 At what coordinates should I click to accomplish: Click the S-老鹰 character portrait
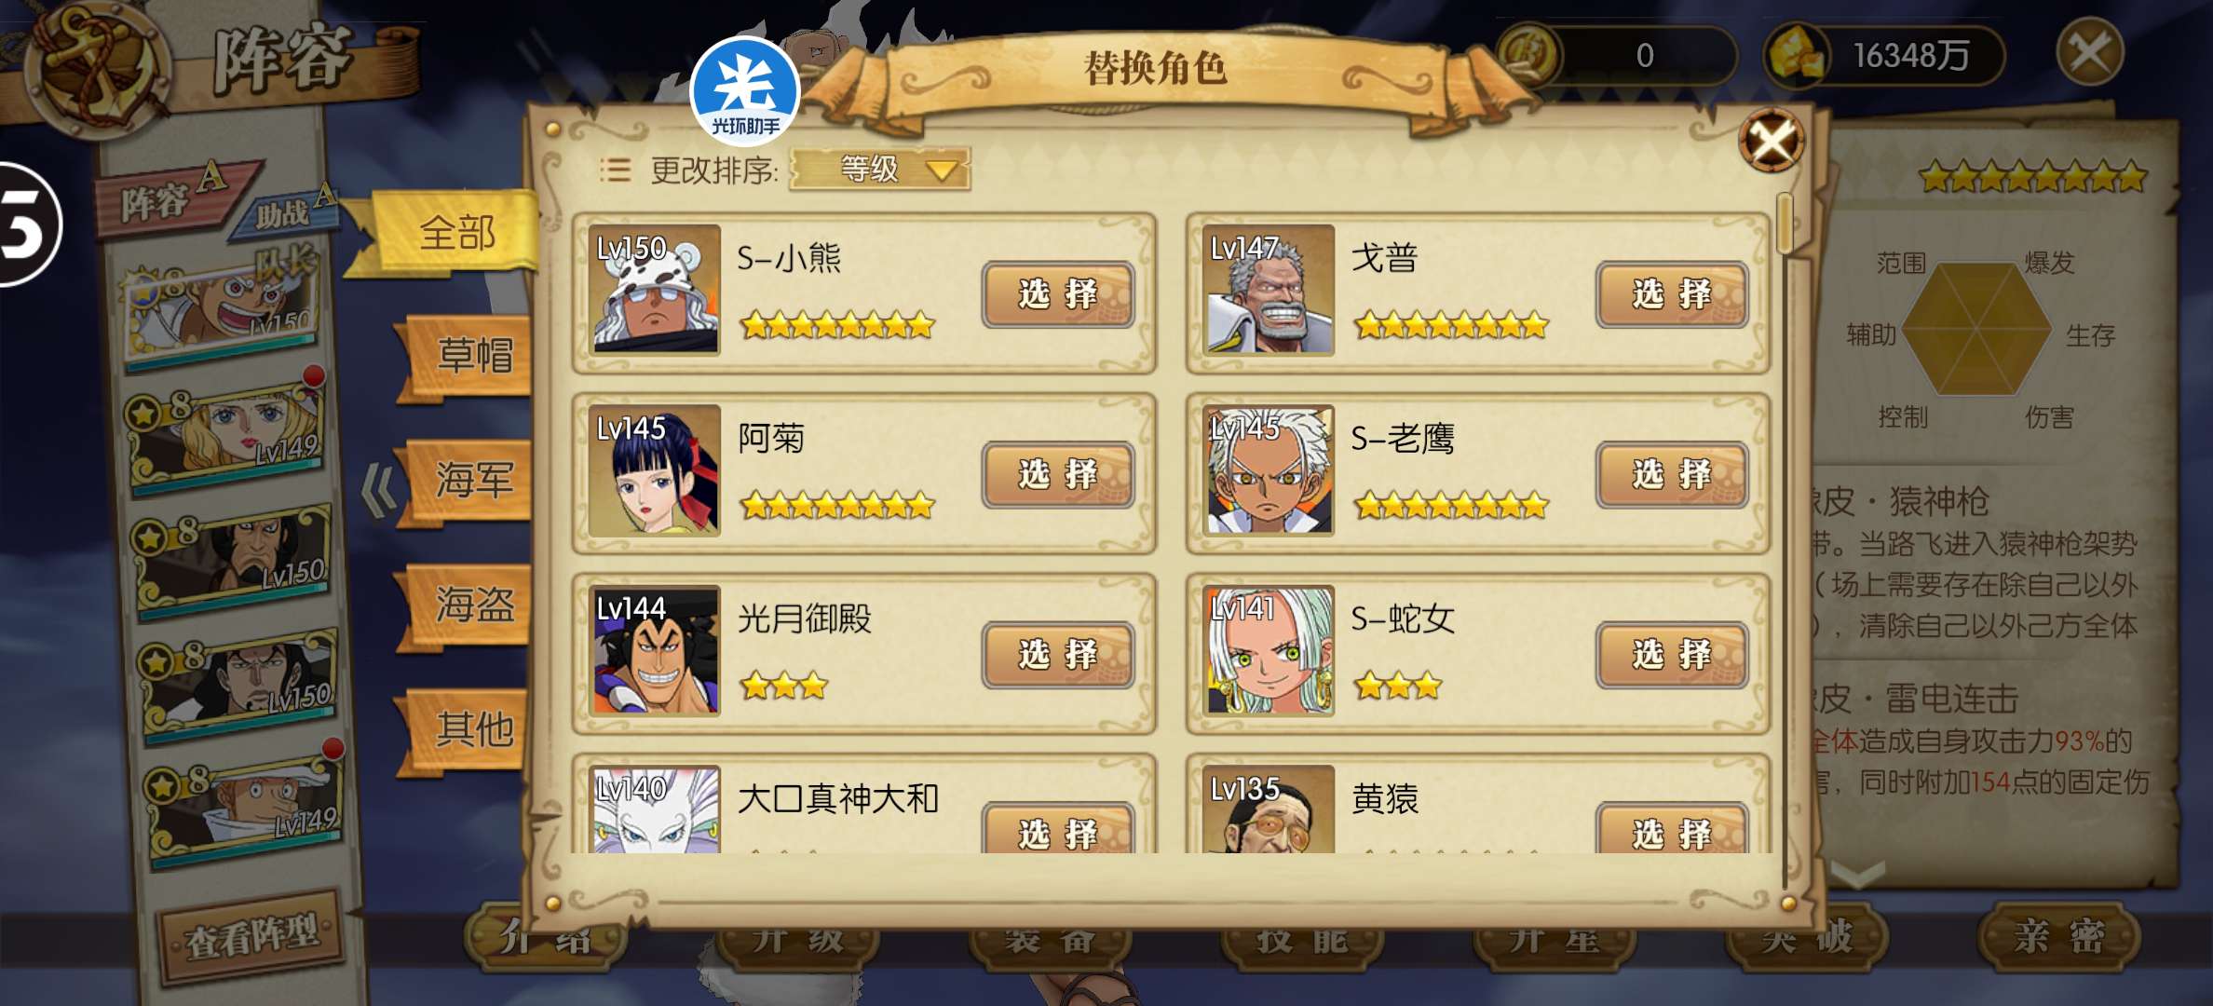point(1269,470)
